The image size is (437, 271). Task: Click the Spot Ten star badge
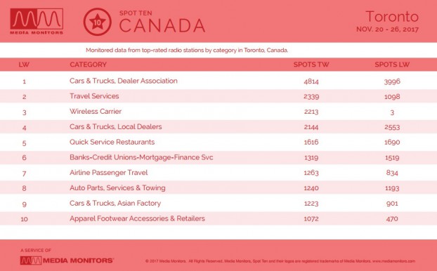pos(97,22)
